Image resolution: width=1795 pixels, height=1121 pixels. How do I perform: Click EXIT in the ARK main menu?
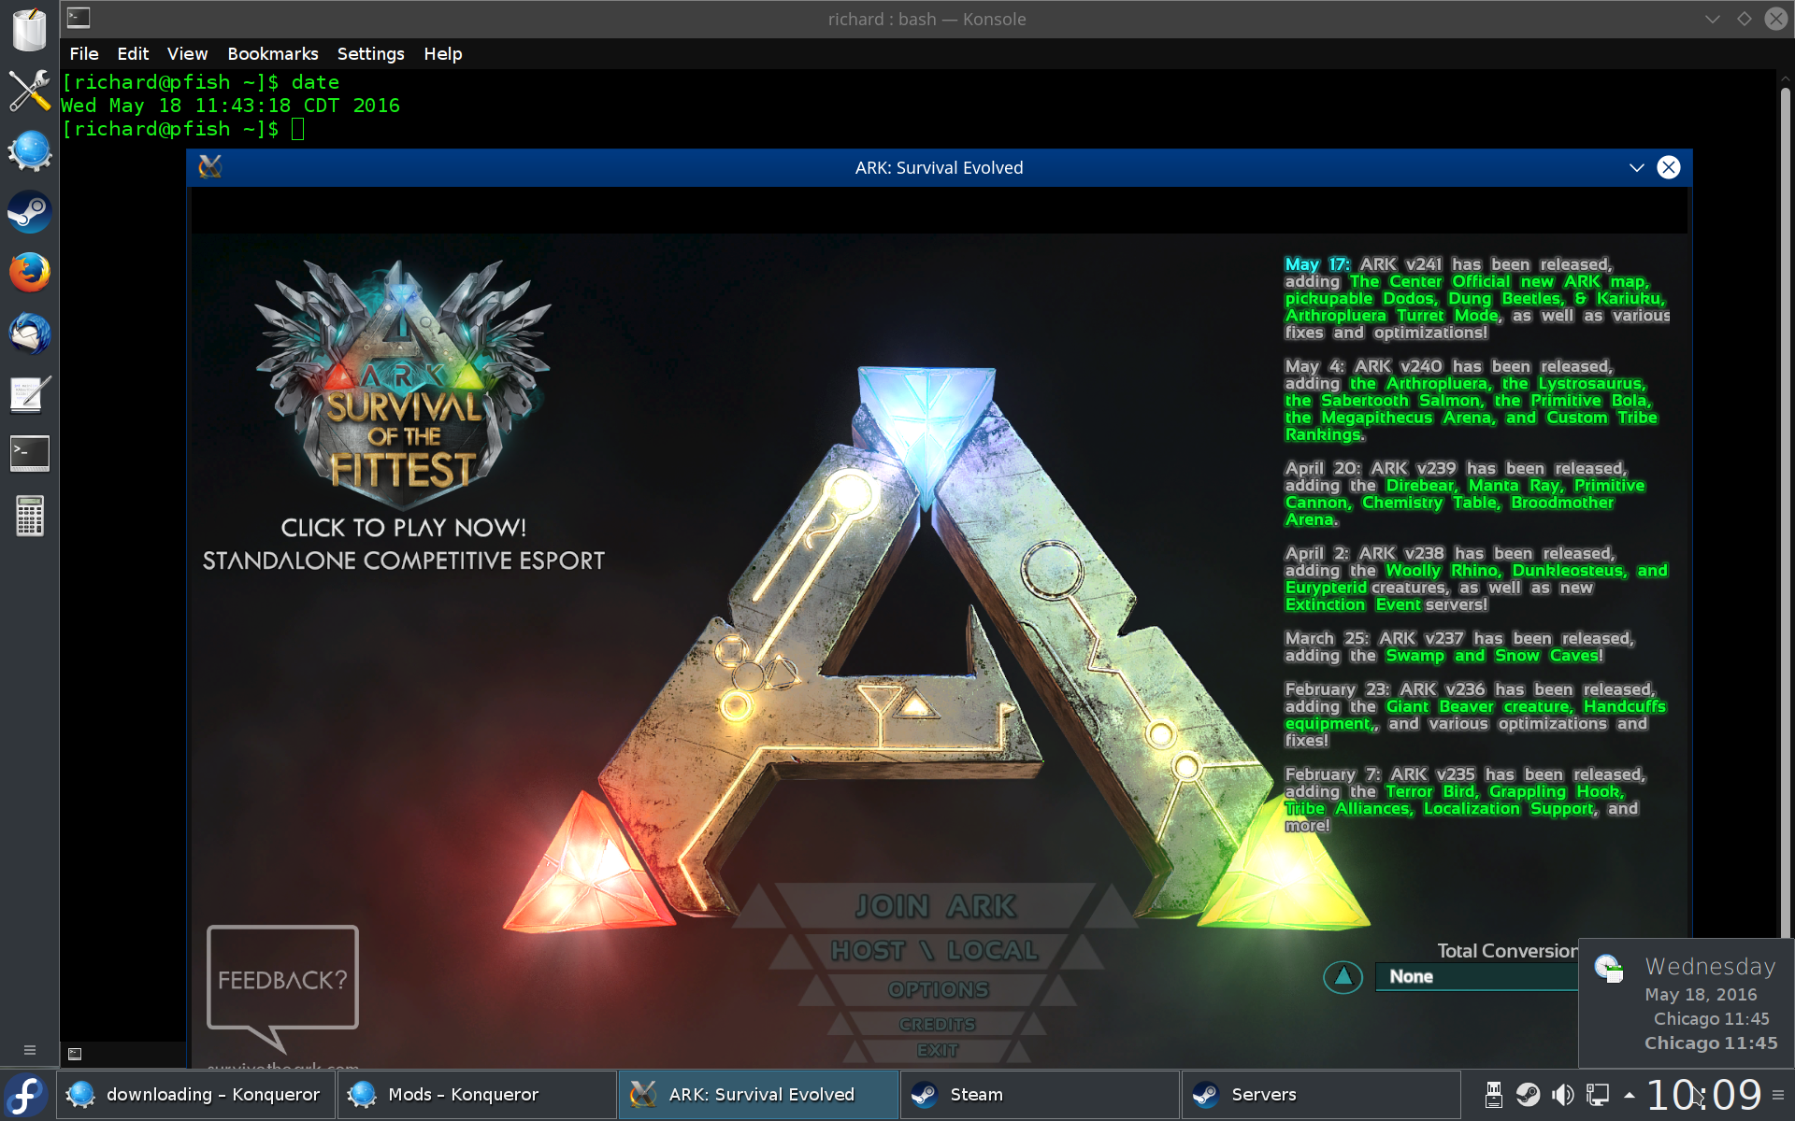[x=937, y=1051]
